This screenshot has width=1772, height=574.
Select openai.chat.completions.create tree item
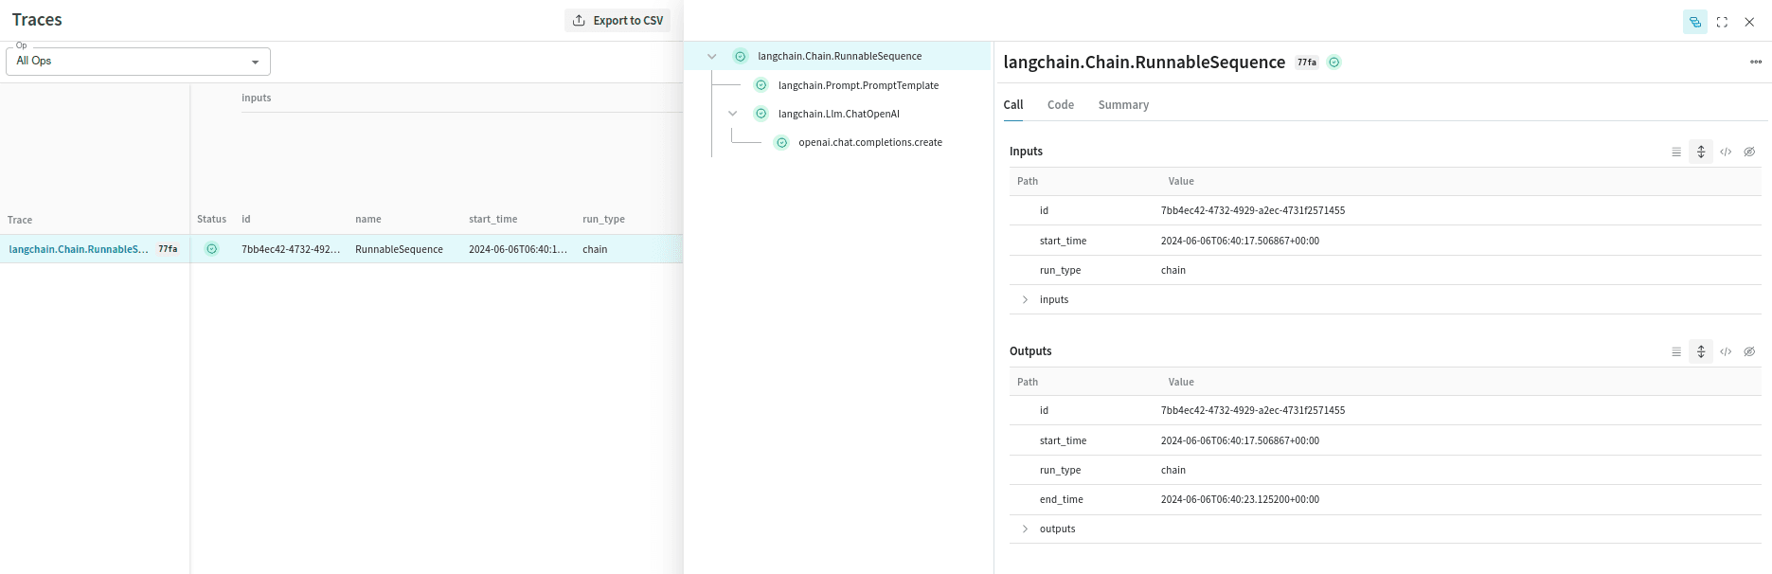pyautogui.click(x=870, y=142)
